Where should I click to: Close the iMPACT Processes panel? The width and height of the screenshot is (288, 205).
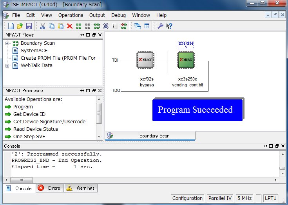click(100, 91)
